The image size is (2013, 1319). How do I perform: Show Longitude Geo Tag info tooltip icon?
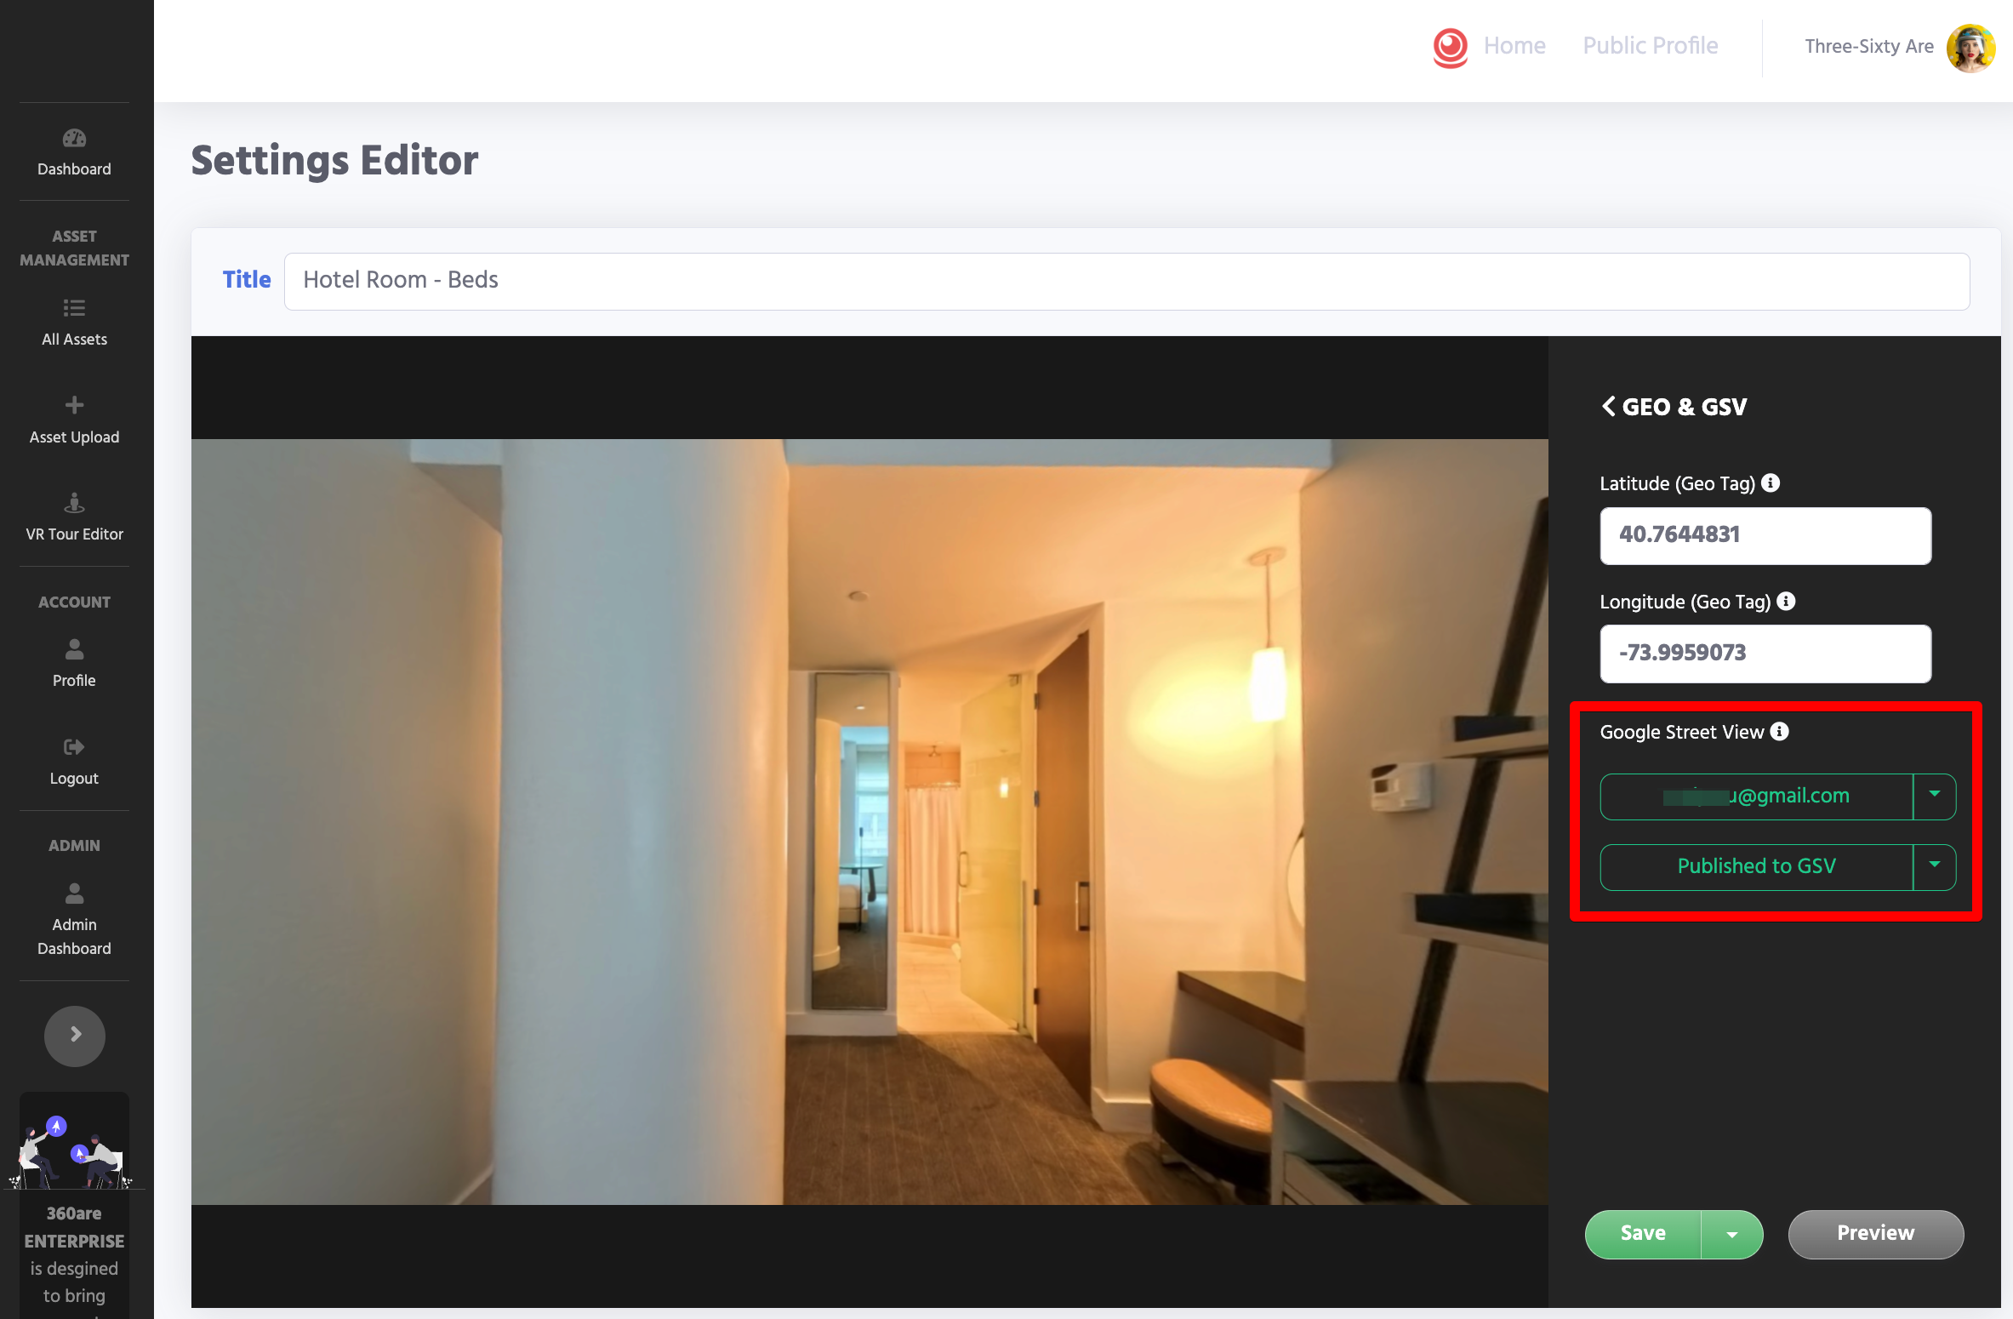point(1786,601)
